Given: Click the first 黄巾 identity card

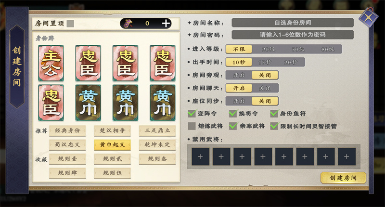Looking at the screenshot, I should click(x=88, y=103).
